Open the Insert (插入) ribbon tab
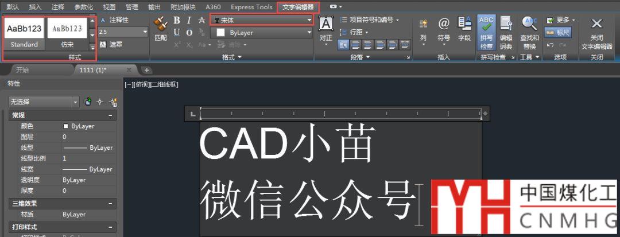The image size is (620, 237). click(35, 7)
